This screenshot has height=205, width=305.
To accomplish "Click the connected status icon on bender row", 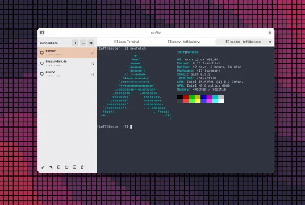I will click(92, 52).
